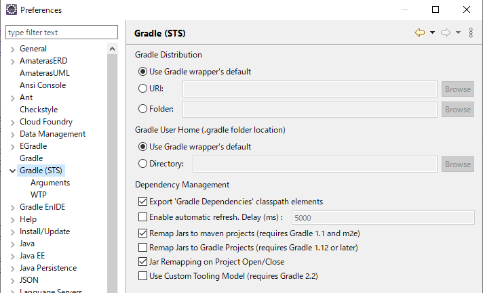Check Remap Jars to Gradle Projects

(142, 247)
